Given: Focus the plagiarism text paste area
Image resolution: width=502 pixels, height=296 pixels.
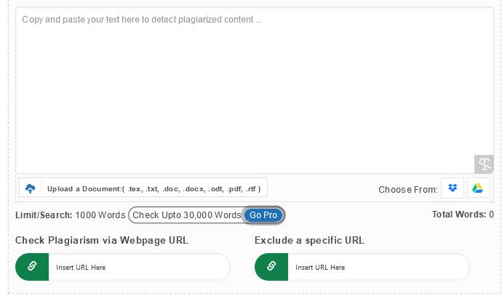Looking at the screenshot, I should point(255,90).
